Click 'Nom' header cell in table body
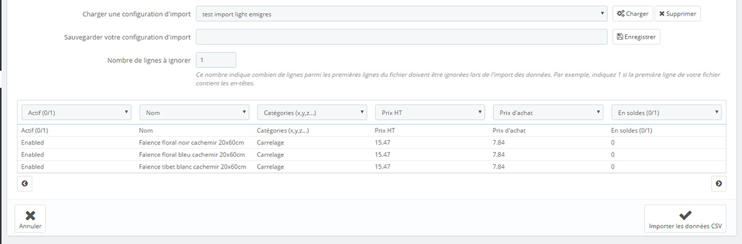 click(146, 130)
